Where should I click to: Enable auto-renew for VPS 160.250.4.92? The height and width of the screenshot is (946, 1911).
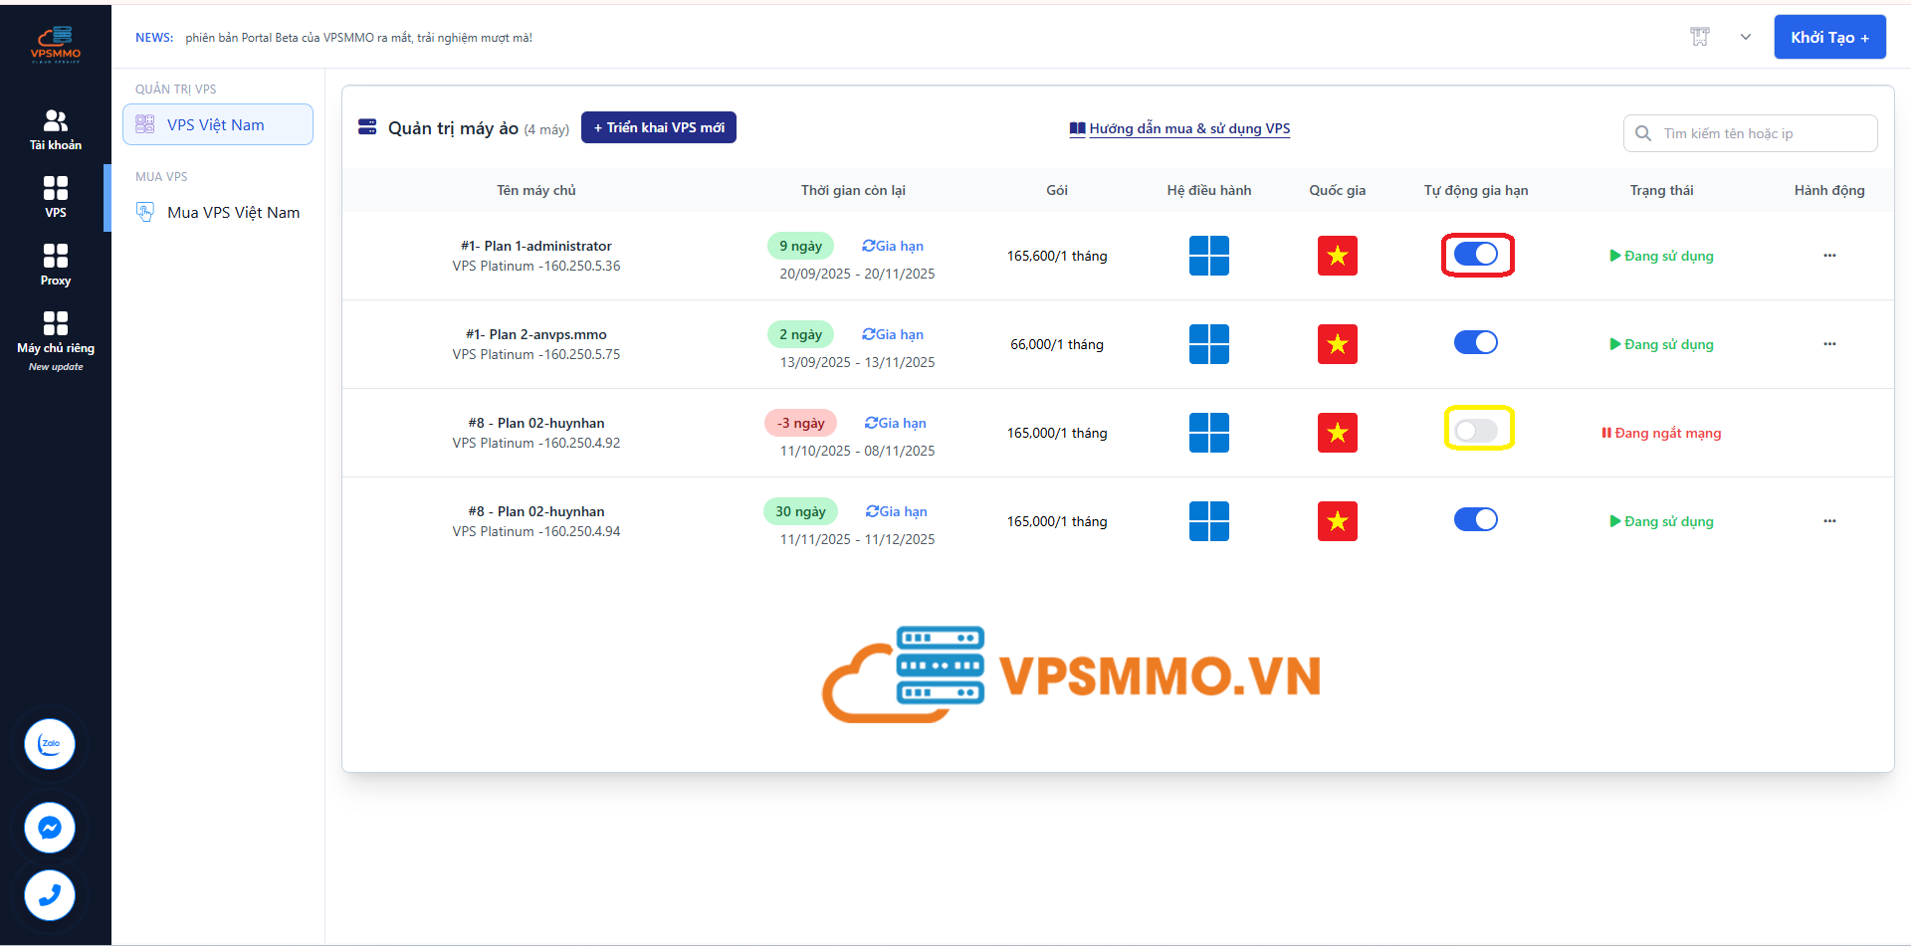(x=1476, y=431)
